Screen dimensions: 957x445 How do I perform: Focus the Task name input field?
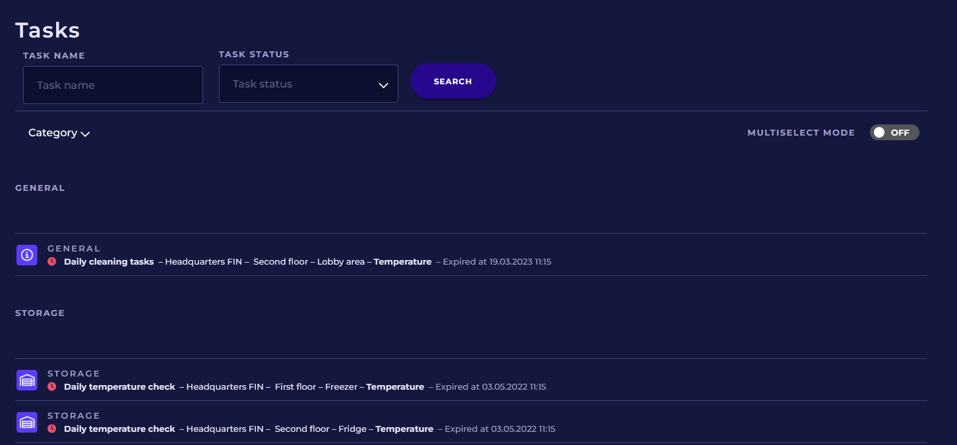tap(113, 85)
